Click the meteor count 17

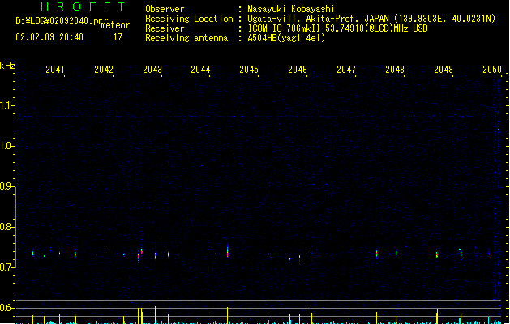(118, 37)
